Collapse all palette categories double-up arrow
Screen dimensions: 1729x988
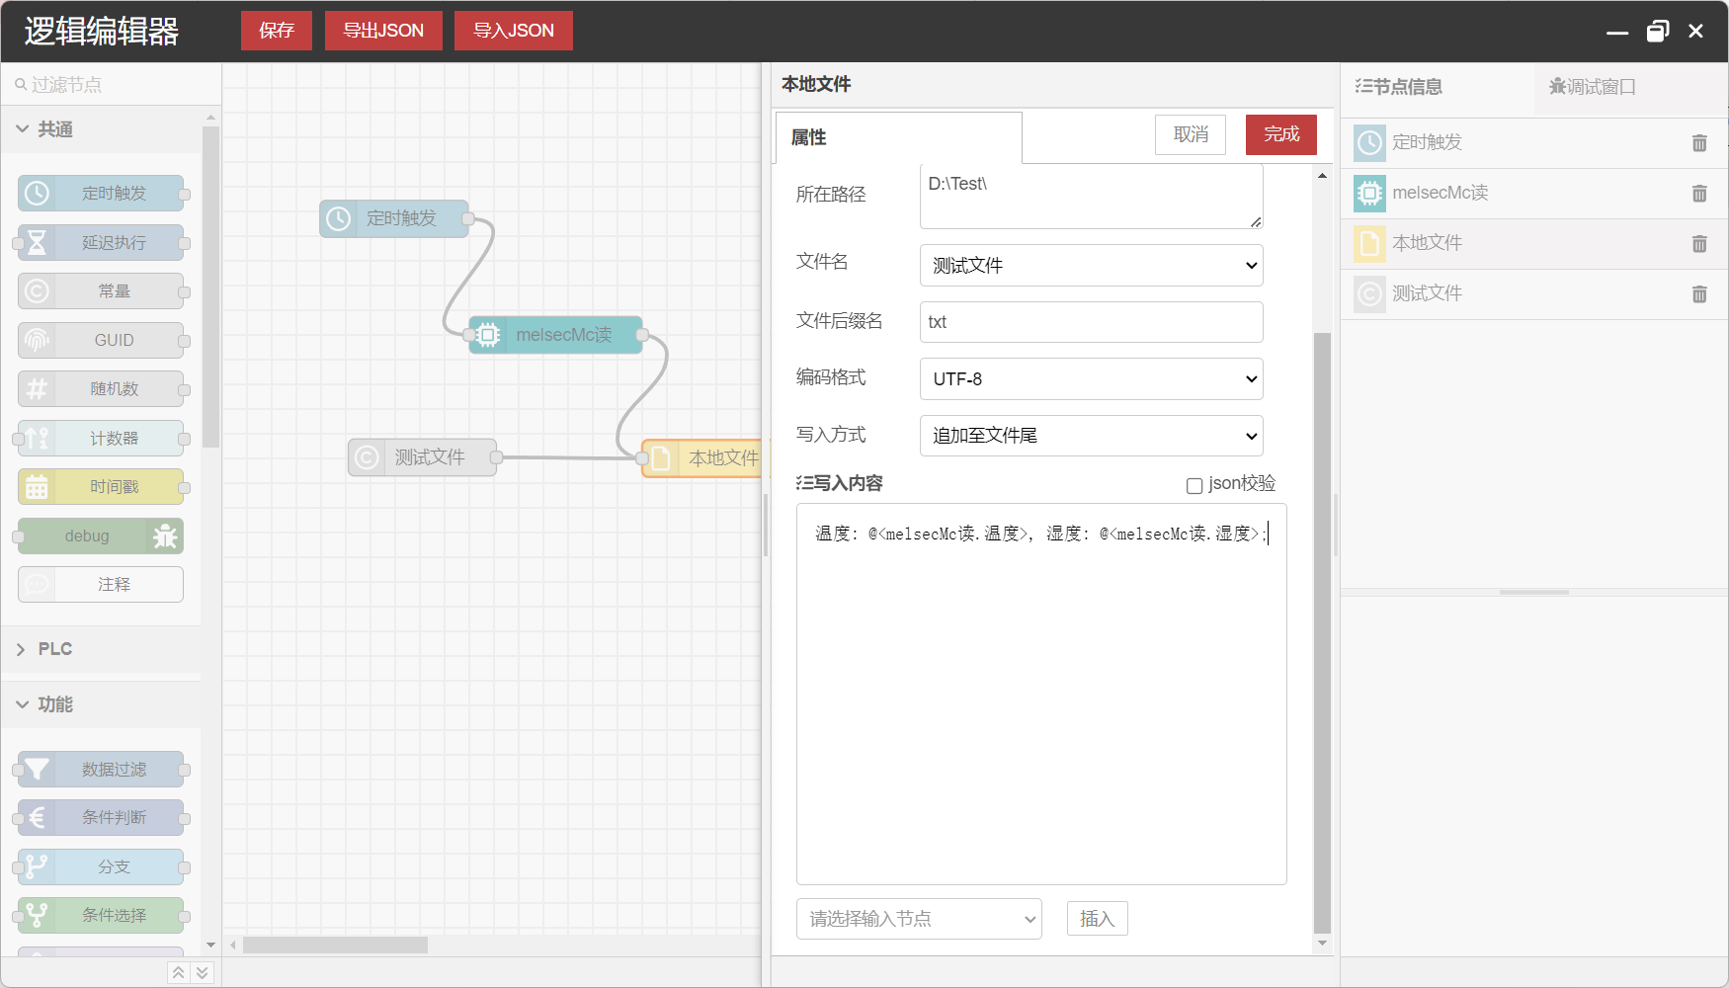[x=178, y=973]
